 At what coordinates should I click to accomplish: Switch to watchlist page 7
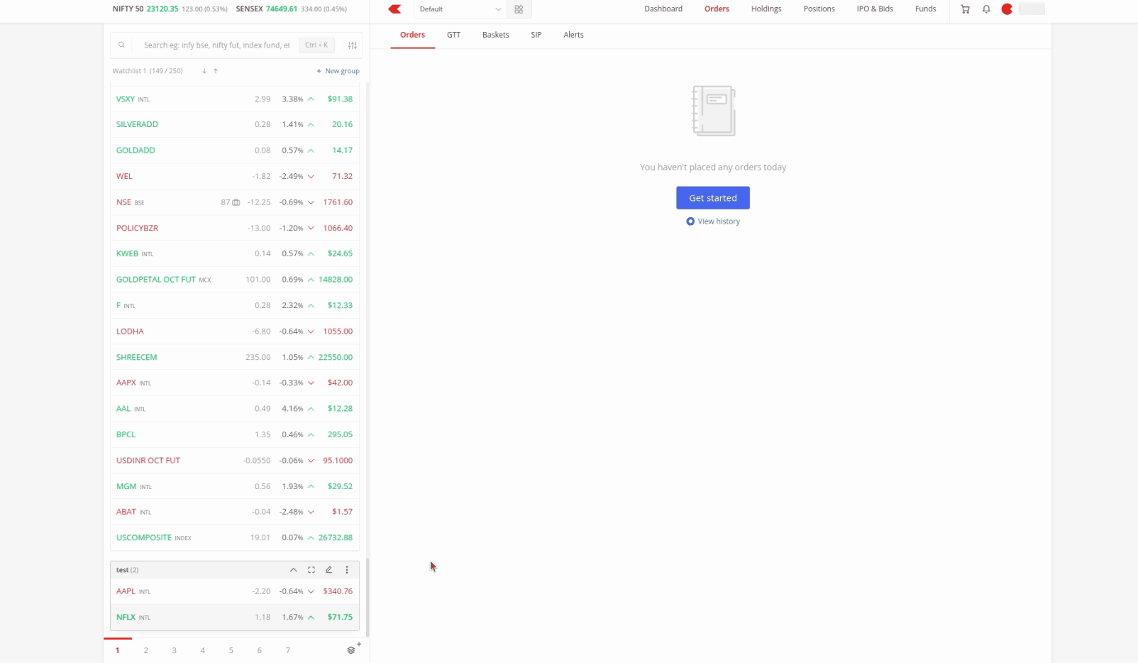[x=288, y=650]
